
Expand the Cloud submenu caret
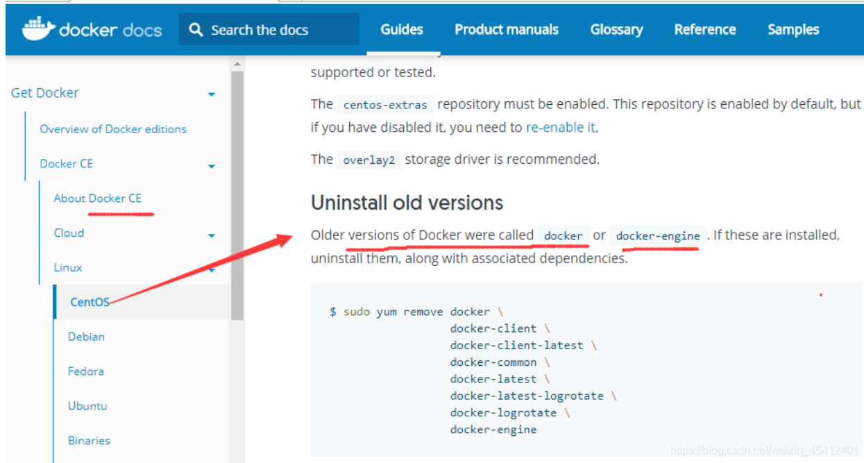point(212,236)
